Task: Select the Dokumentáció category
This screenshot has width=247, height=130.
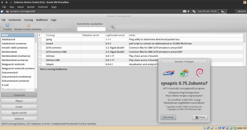Action: [x=18, y=72]
